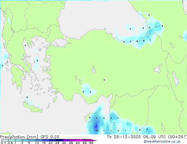Click the lightest cyan 0.1–0.5 mm legend swatch
The image size is (187, 144).
[x=5, y=140]
